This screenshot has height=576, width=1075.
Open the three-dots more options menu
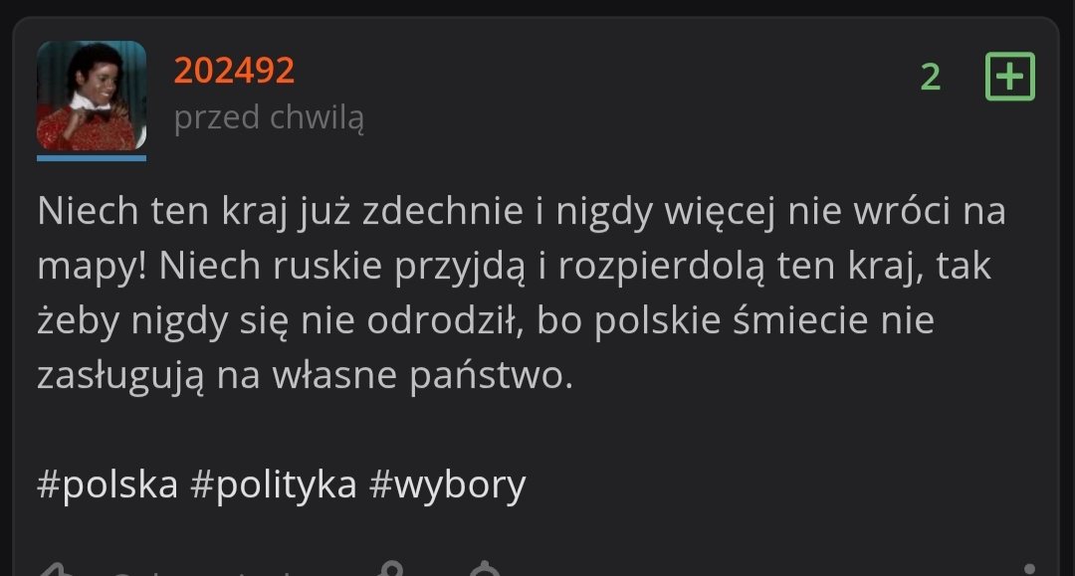[1029, 569]
